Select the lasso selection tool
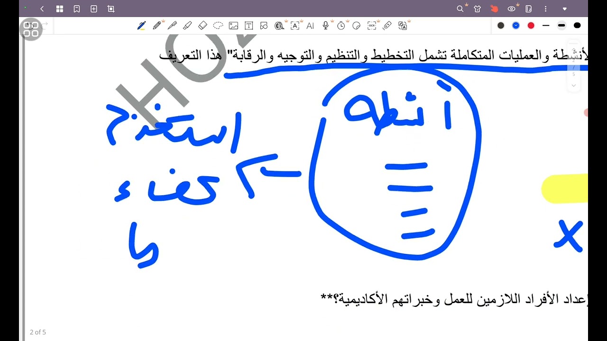 pyautogui.click(x=218, y=26)
